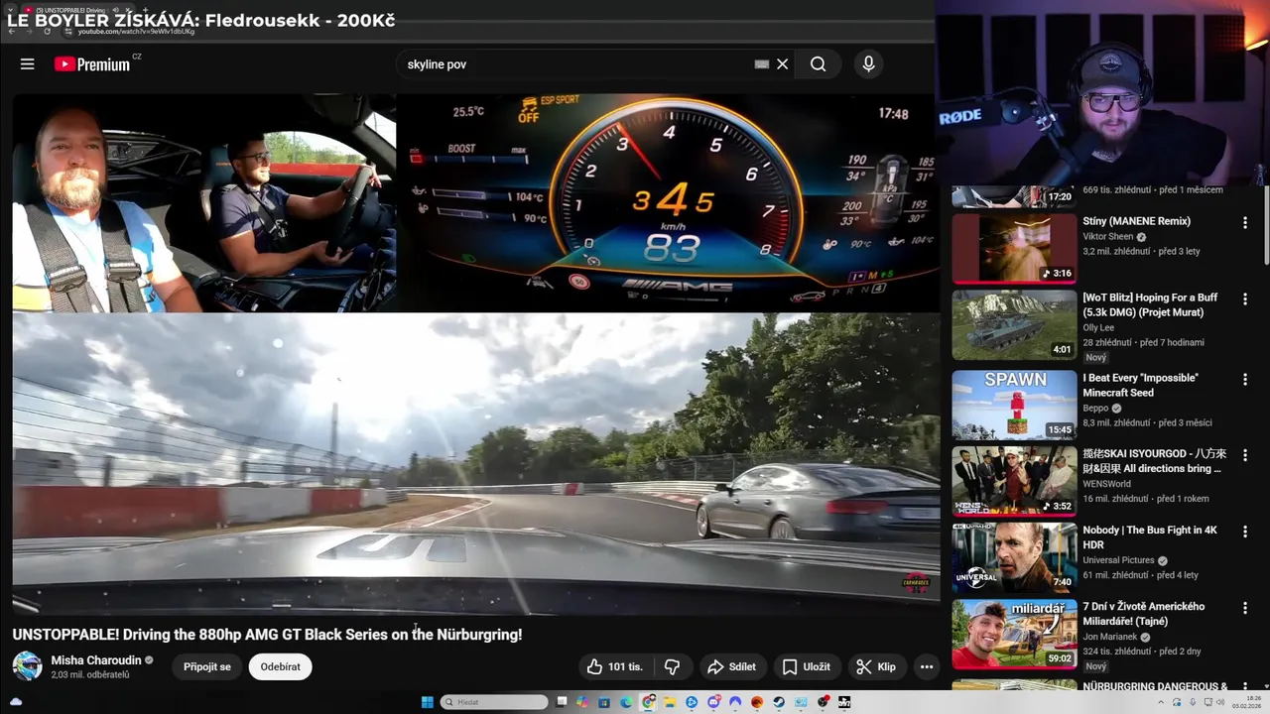Open 'I Beat Every Impossible Minecraft Seed' title
1270x714 pixels.
point(1140,385)
